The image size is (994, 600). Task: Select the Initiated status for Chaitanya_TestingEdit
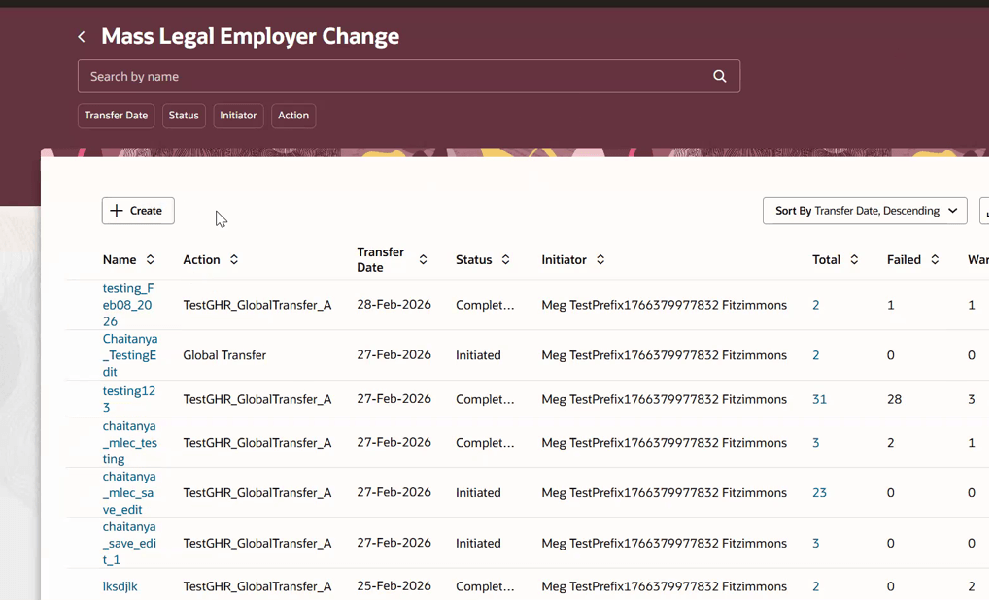[x=478, y=354]
